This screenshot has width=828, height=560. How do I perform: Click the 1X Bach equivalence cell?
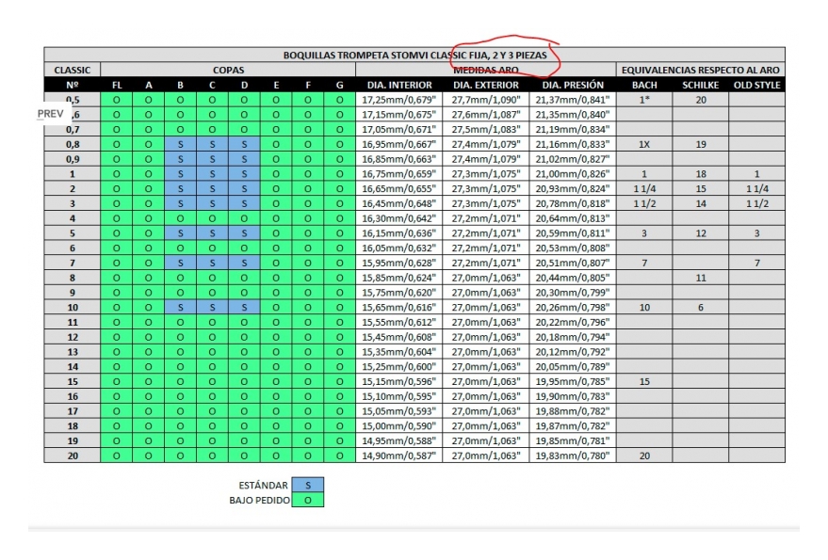(644, 144)
